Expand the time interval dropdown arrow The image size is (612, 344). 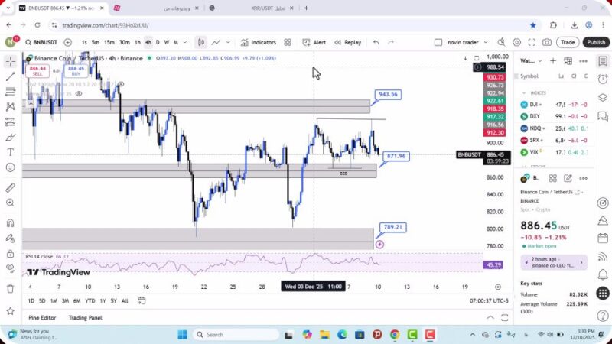[x=184, y=43]
